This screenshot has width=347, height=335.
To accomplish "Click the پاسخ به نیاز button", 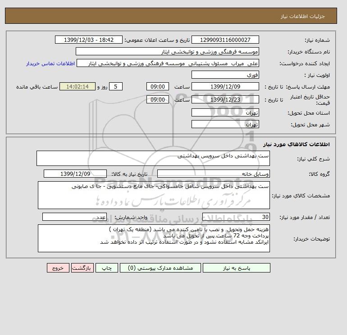I will [236, 268].
